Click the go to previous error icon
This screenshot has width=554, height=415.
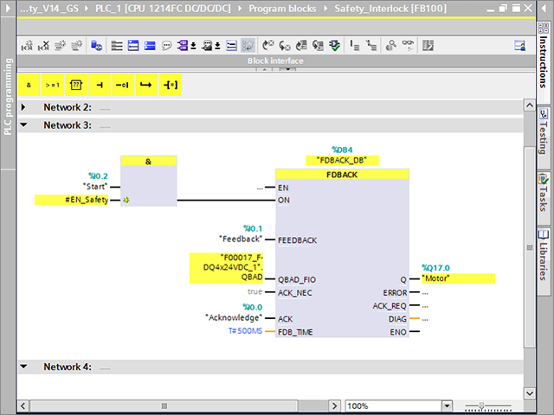tap(285, 46)
